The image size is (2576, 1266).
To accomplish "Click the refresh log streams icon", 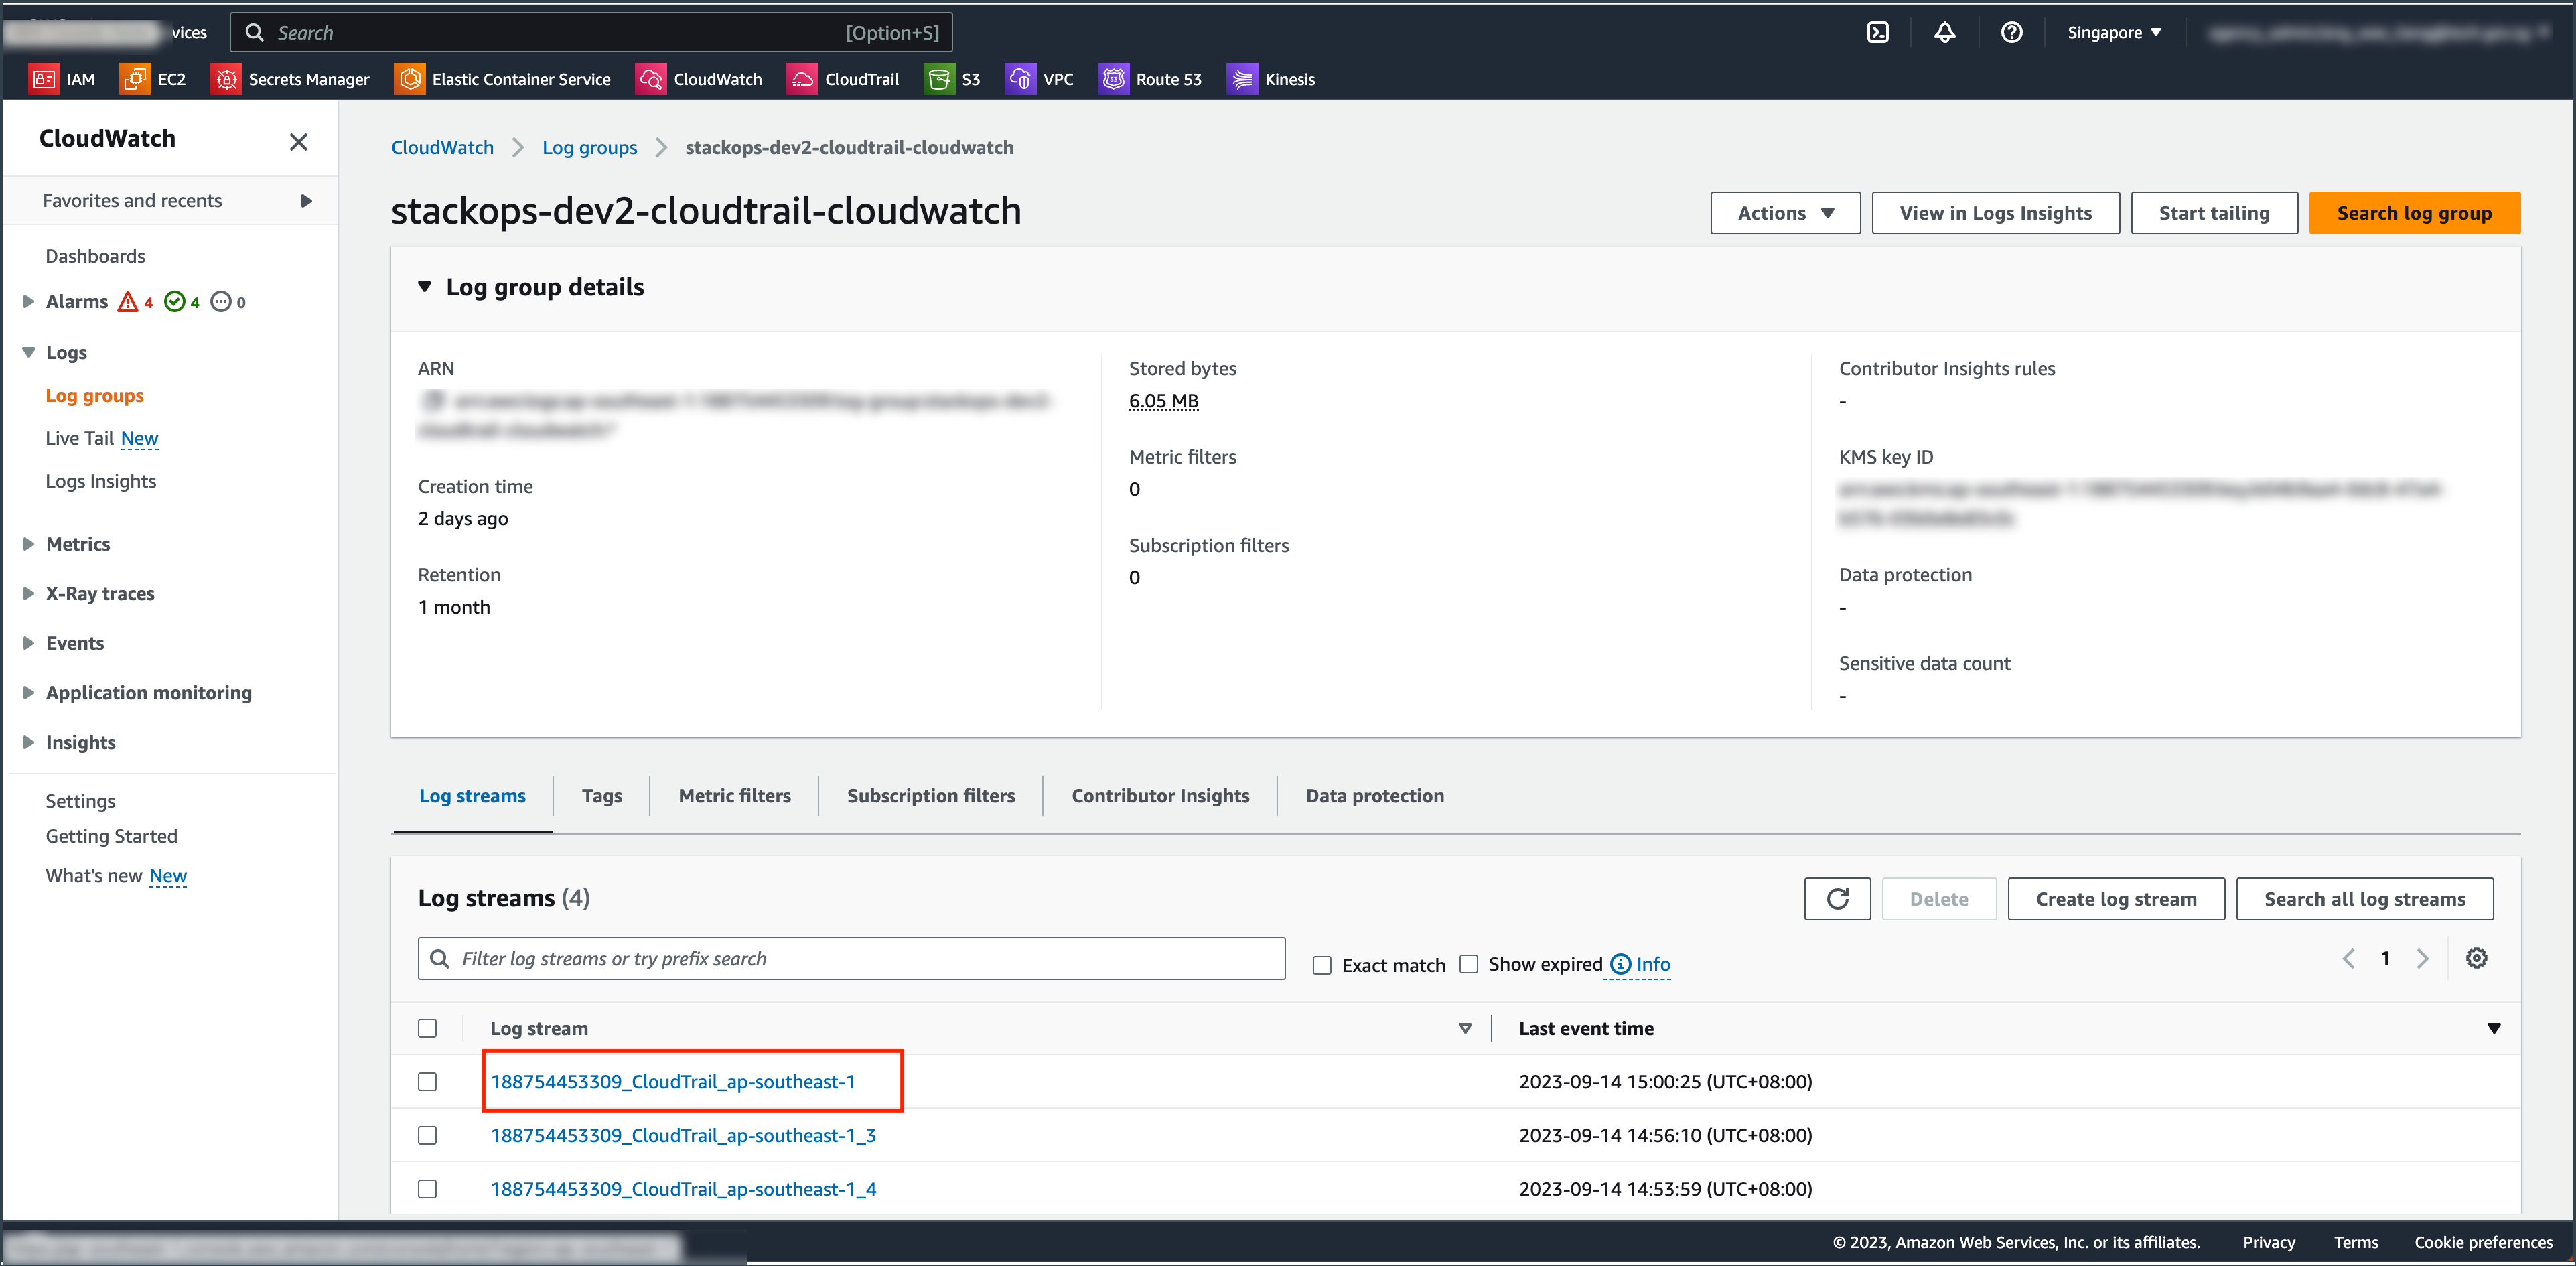I will (x=1837, y=899).
